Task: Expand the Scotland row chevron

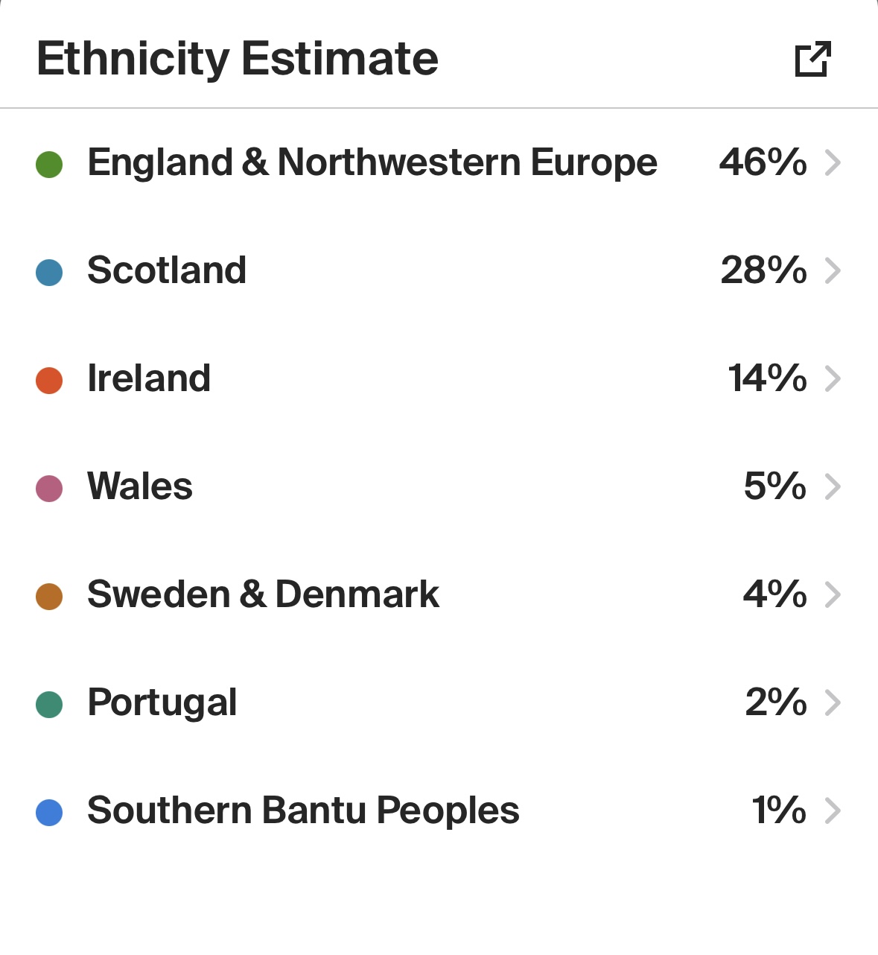Action: 833,270
